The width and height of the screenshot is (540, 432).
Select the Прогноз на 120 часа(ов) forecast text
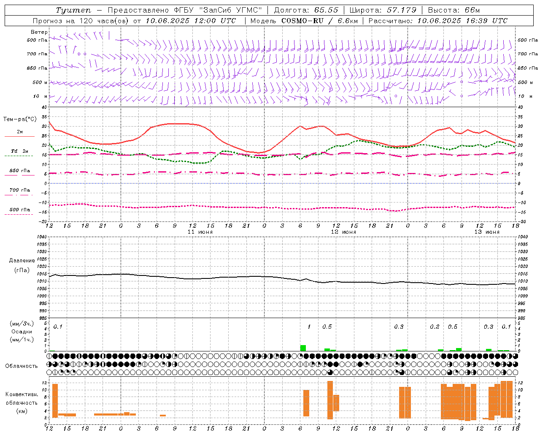(x=81, y=21)
